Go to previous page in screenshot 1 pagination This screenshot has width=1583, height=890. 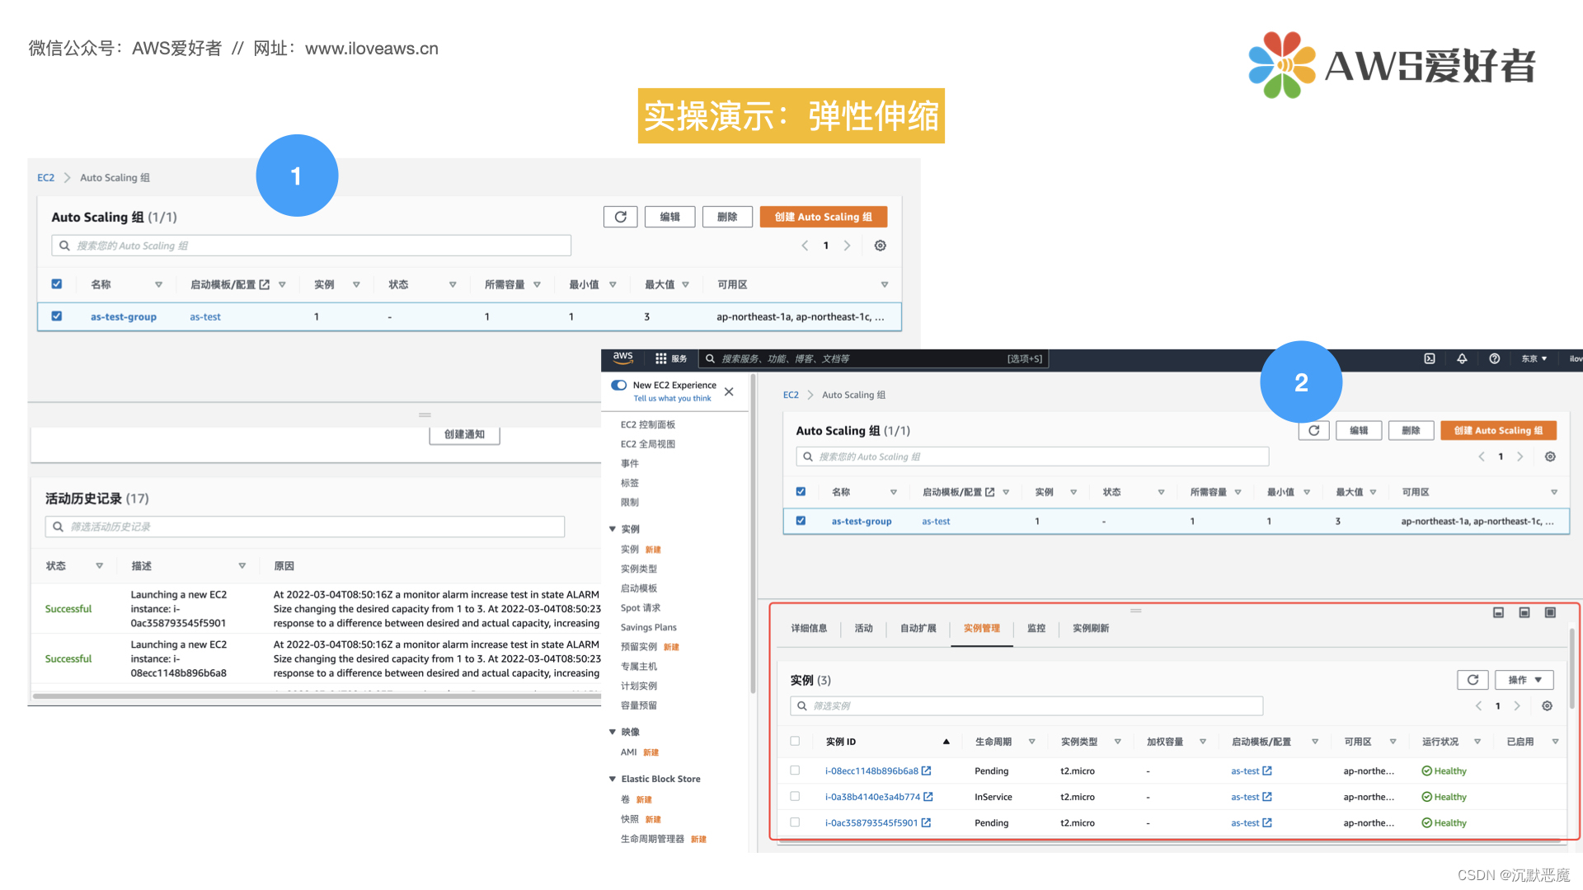[805, 246]
